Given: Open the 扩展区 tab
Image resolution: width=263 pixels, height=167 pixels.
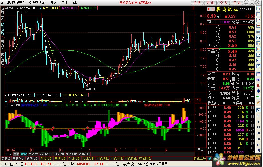Looking at the screenshot, I should pyautogui.click(x=6, y=158).
